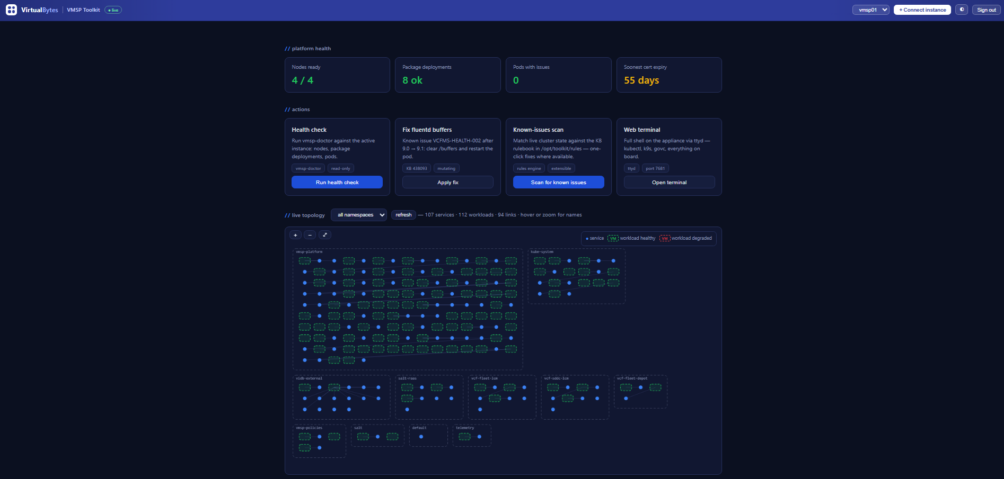Click the mutating tag

(x=446, y=168)
